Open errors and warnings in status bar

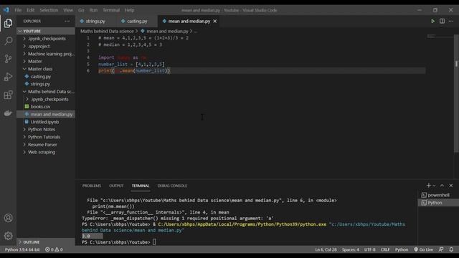[x=55, y=249]
